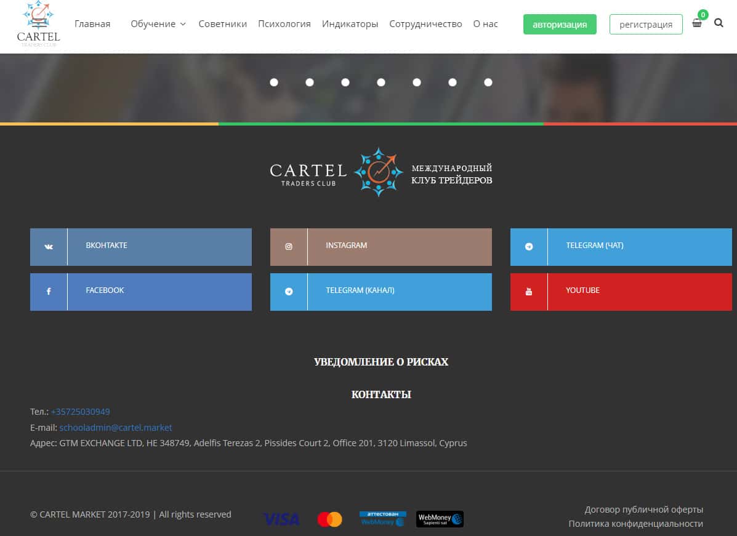The width and height of the screenshot is (737, 536).
Task: Select the seventh slider dot
Action: point(488,82)
